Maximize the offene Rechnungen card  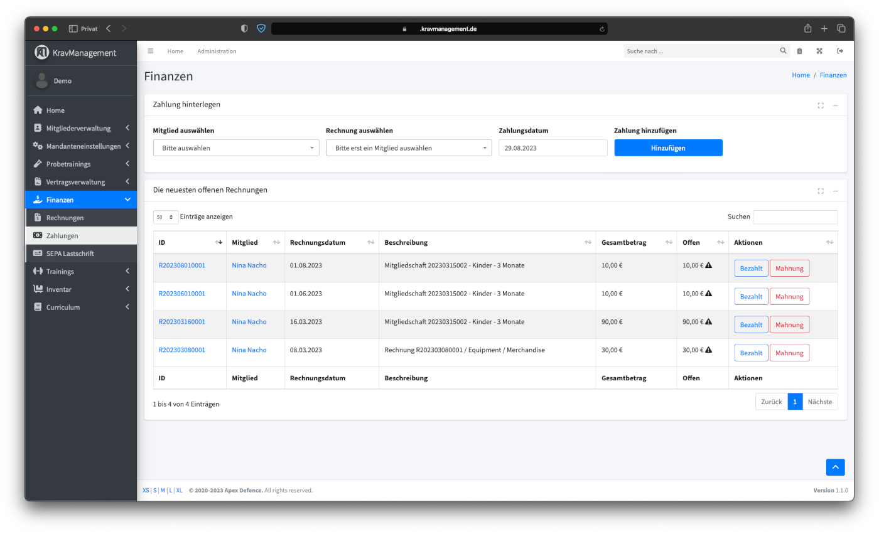click(821, 191)
